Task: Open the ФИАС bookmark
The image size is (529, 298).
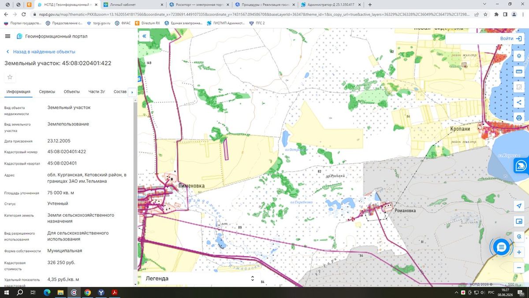Action: click(x=123, y=23)
